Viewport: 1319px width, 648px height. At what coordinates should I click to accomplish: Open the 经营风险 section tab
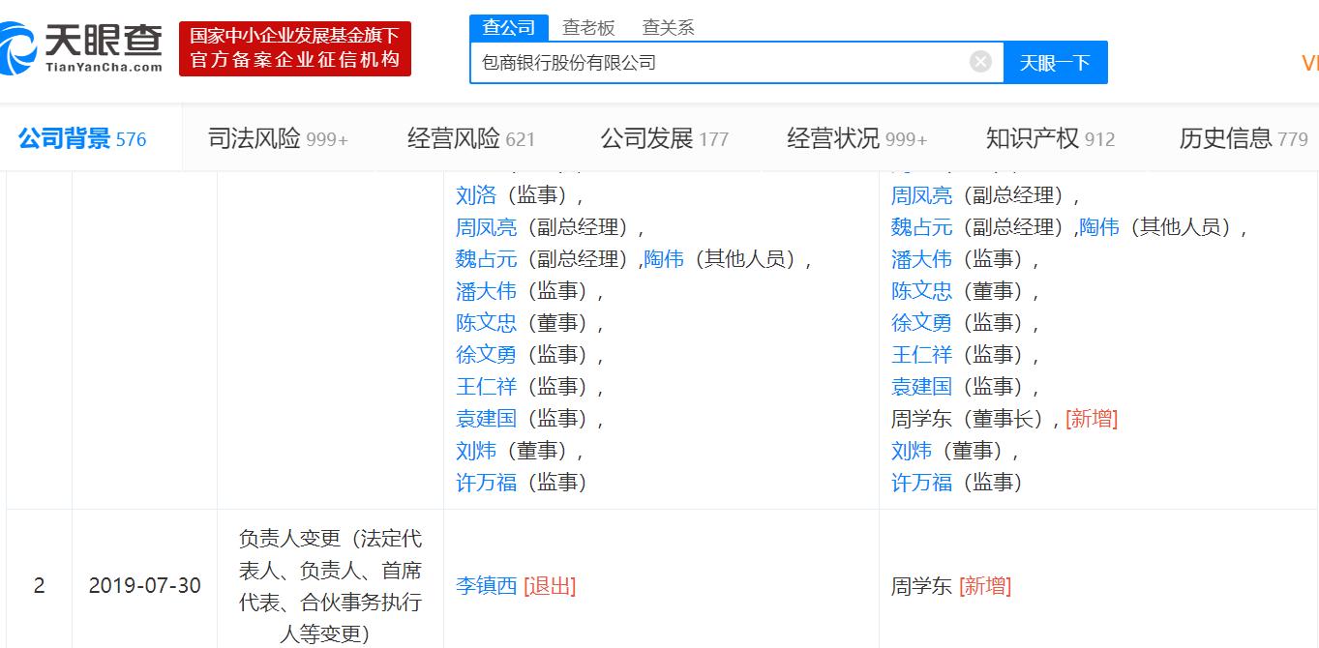(x=471, y=138)
